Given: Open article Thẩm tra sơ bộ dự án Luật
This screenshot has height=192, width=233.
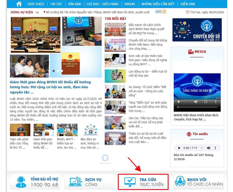Looking at the screenshot, I should [147, 138].
